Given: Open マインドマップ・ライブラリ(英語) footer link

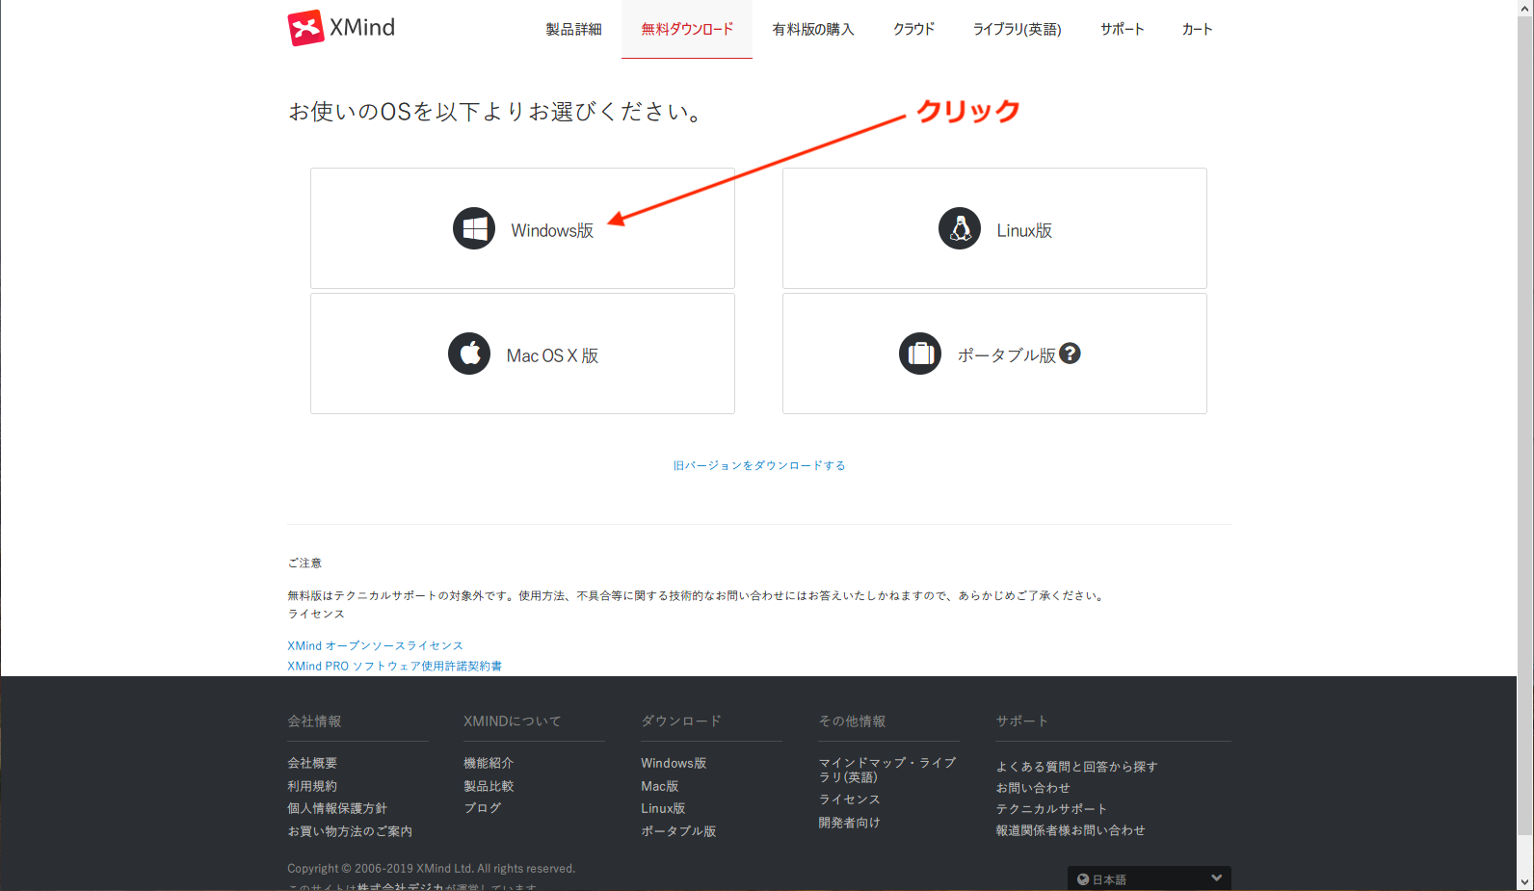Looking at the screenshot, I should click(887, 770).
